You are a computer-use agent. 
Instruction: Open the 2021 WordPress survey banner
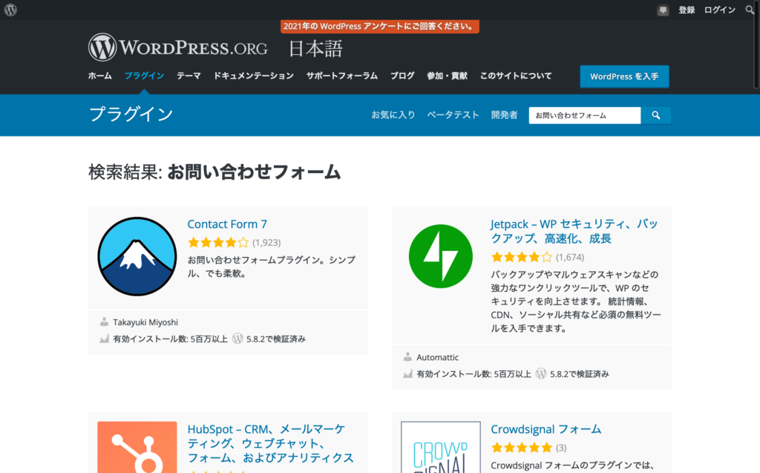(379, 26)
